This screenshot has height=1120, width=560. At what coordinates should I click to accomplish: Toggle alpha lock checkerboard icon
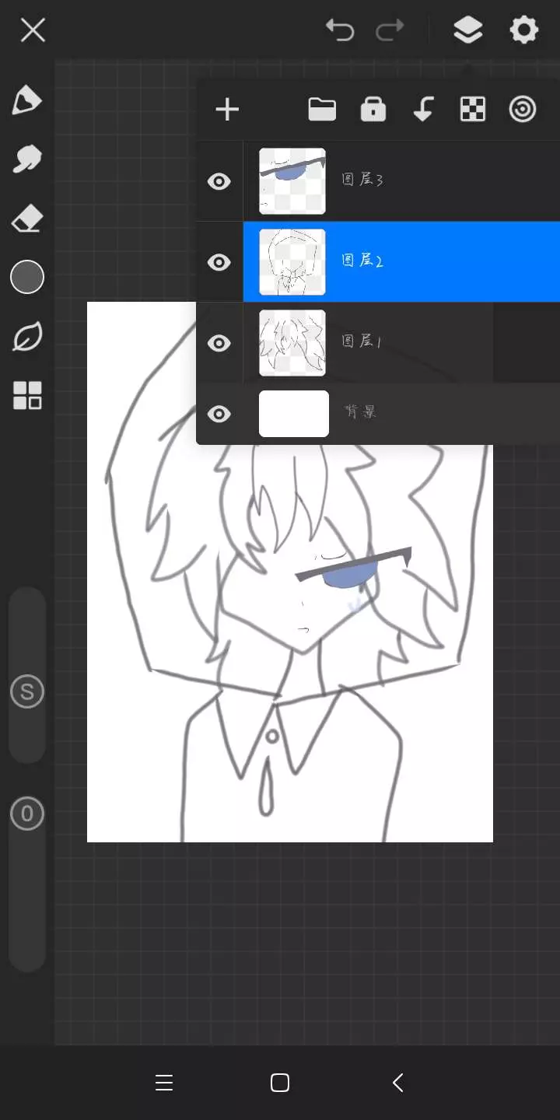[x=473, y=110]
